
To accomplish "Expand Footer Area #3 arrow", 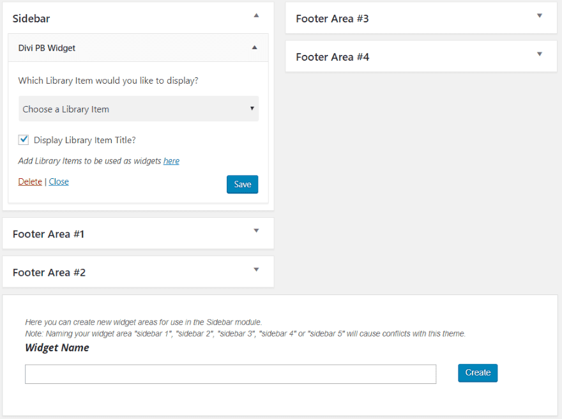I will coord(540,15).
